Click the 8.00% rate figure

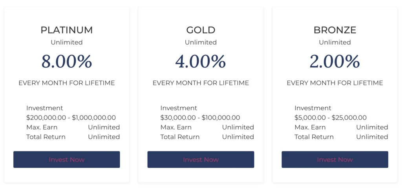[66, 61]
